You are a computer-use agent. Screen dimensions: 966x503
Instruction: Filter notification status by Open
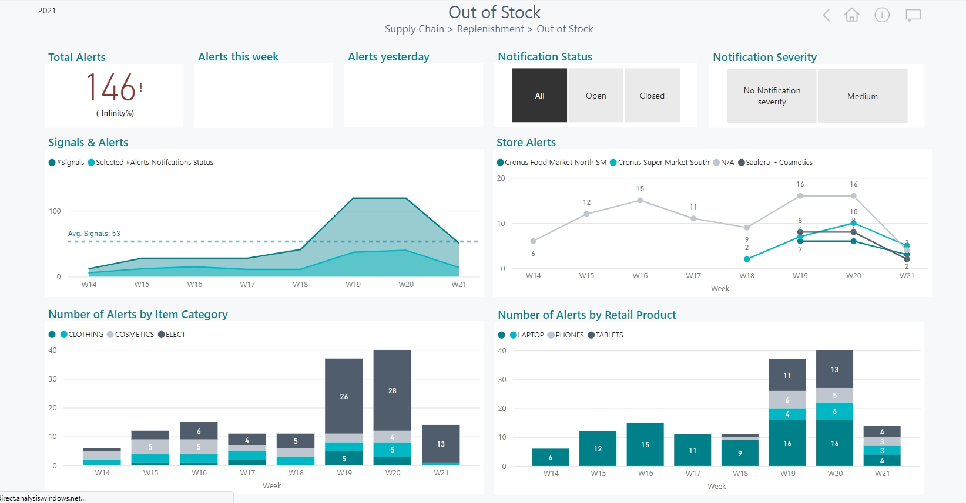click(595, 96)
